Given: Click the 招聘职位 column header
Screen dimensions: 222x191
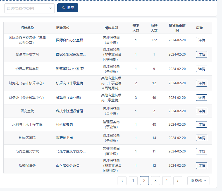Looking at the screenshot, I should 63,28.
